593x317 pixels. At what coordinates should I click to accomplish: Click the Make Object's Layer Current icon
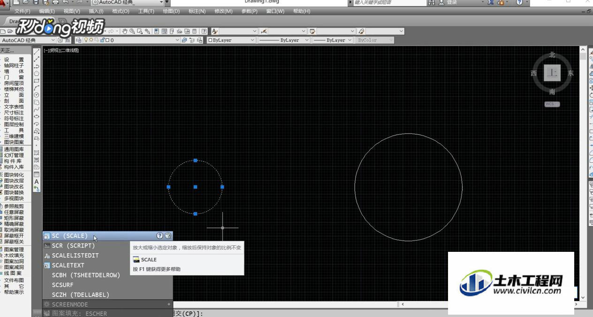pos(184,40)
